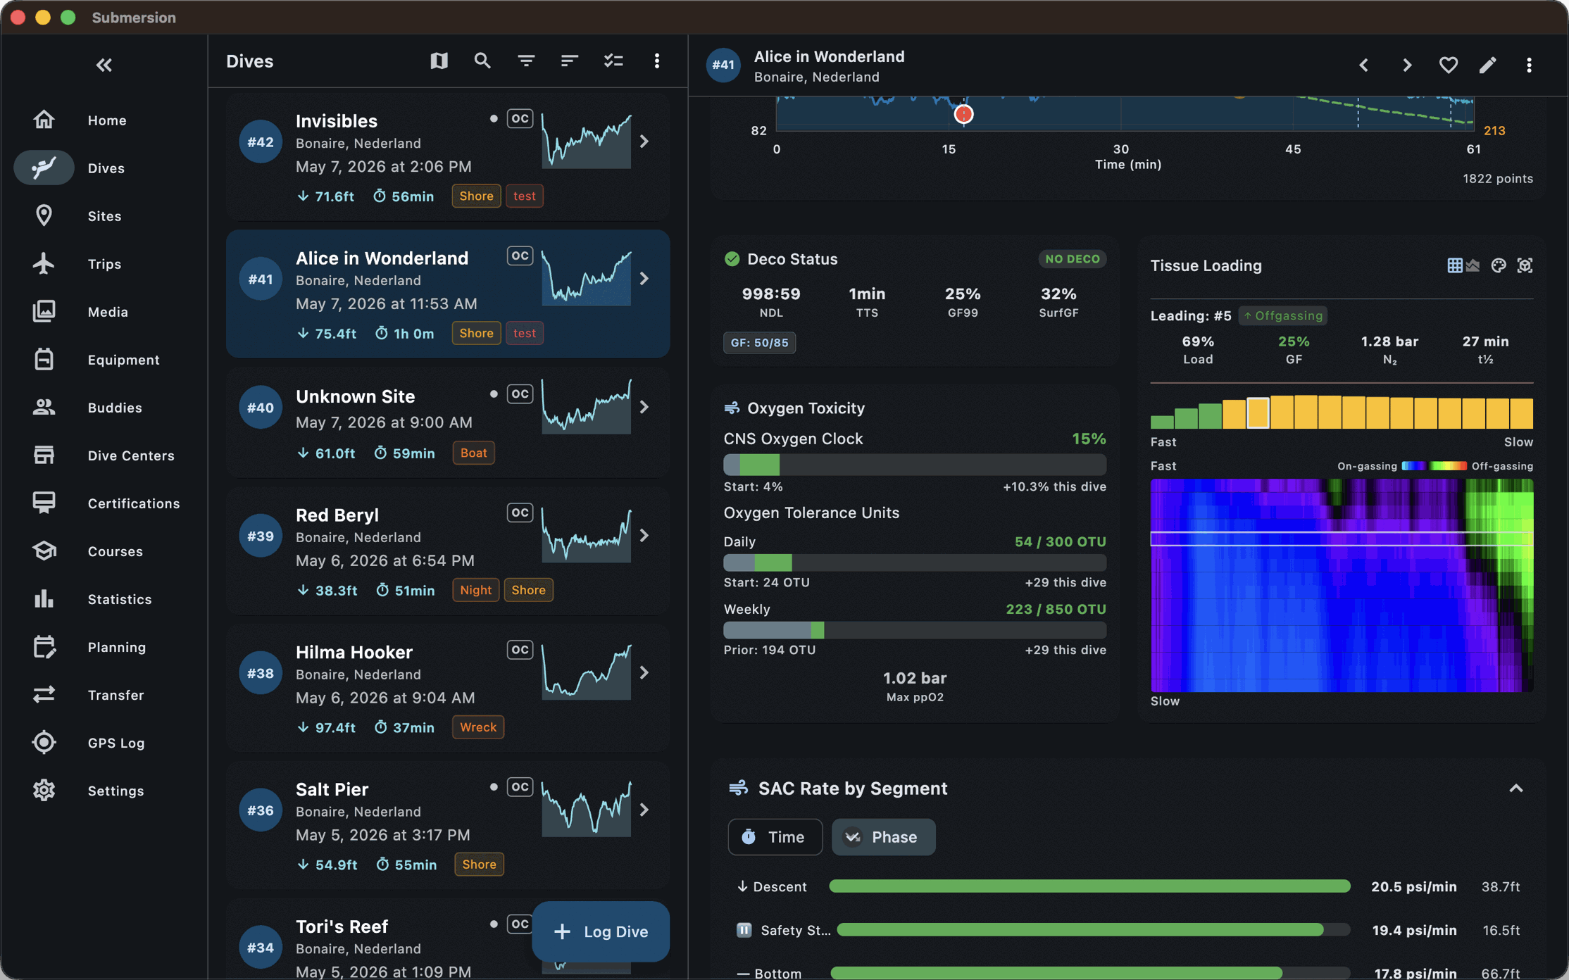1569x980 pixels.
Task: Click the CNS Oxygen Clock progress bar
Action: coord(915,465)
